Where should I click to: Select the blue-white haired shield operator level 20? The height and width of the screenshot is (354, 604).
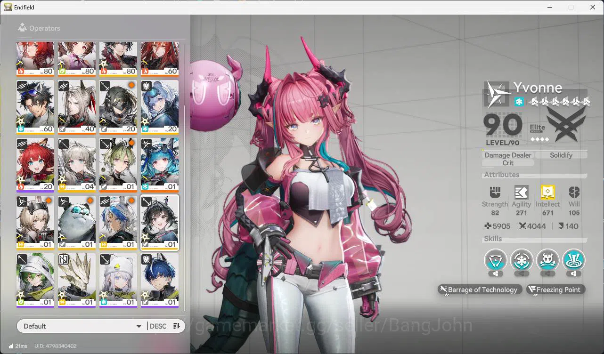(160, 107)
